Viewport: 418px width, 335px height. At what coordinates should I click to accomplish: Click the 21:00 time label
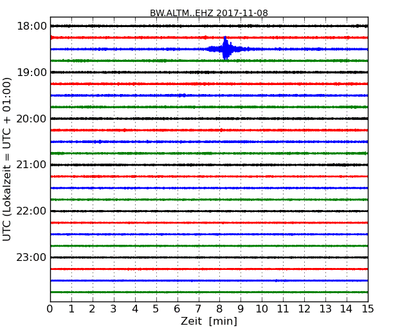[32, 165]
